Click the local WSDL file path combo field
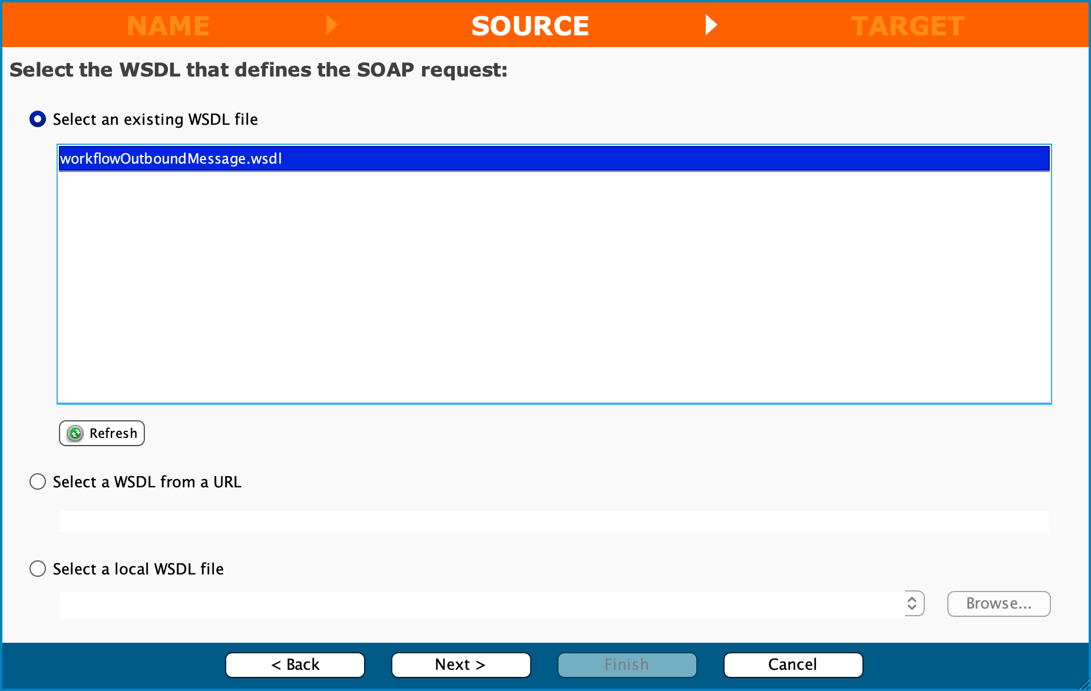The height and width of the screenshot is (691, 1091). [x=481, y=604]
